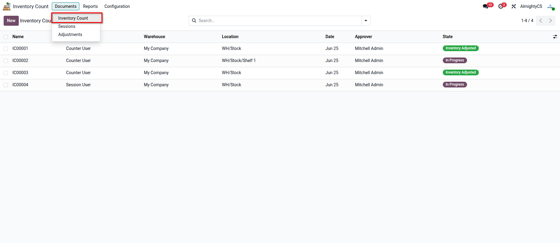
Task: Click the search magnifier icon
Action: pos(194,21)
